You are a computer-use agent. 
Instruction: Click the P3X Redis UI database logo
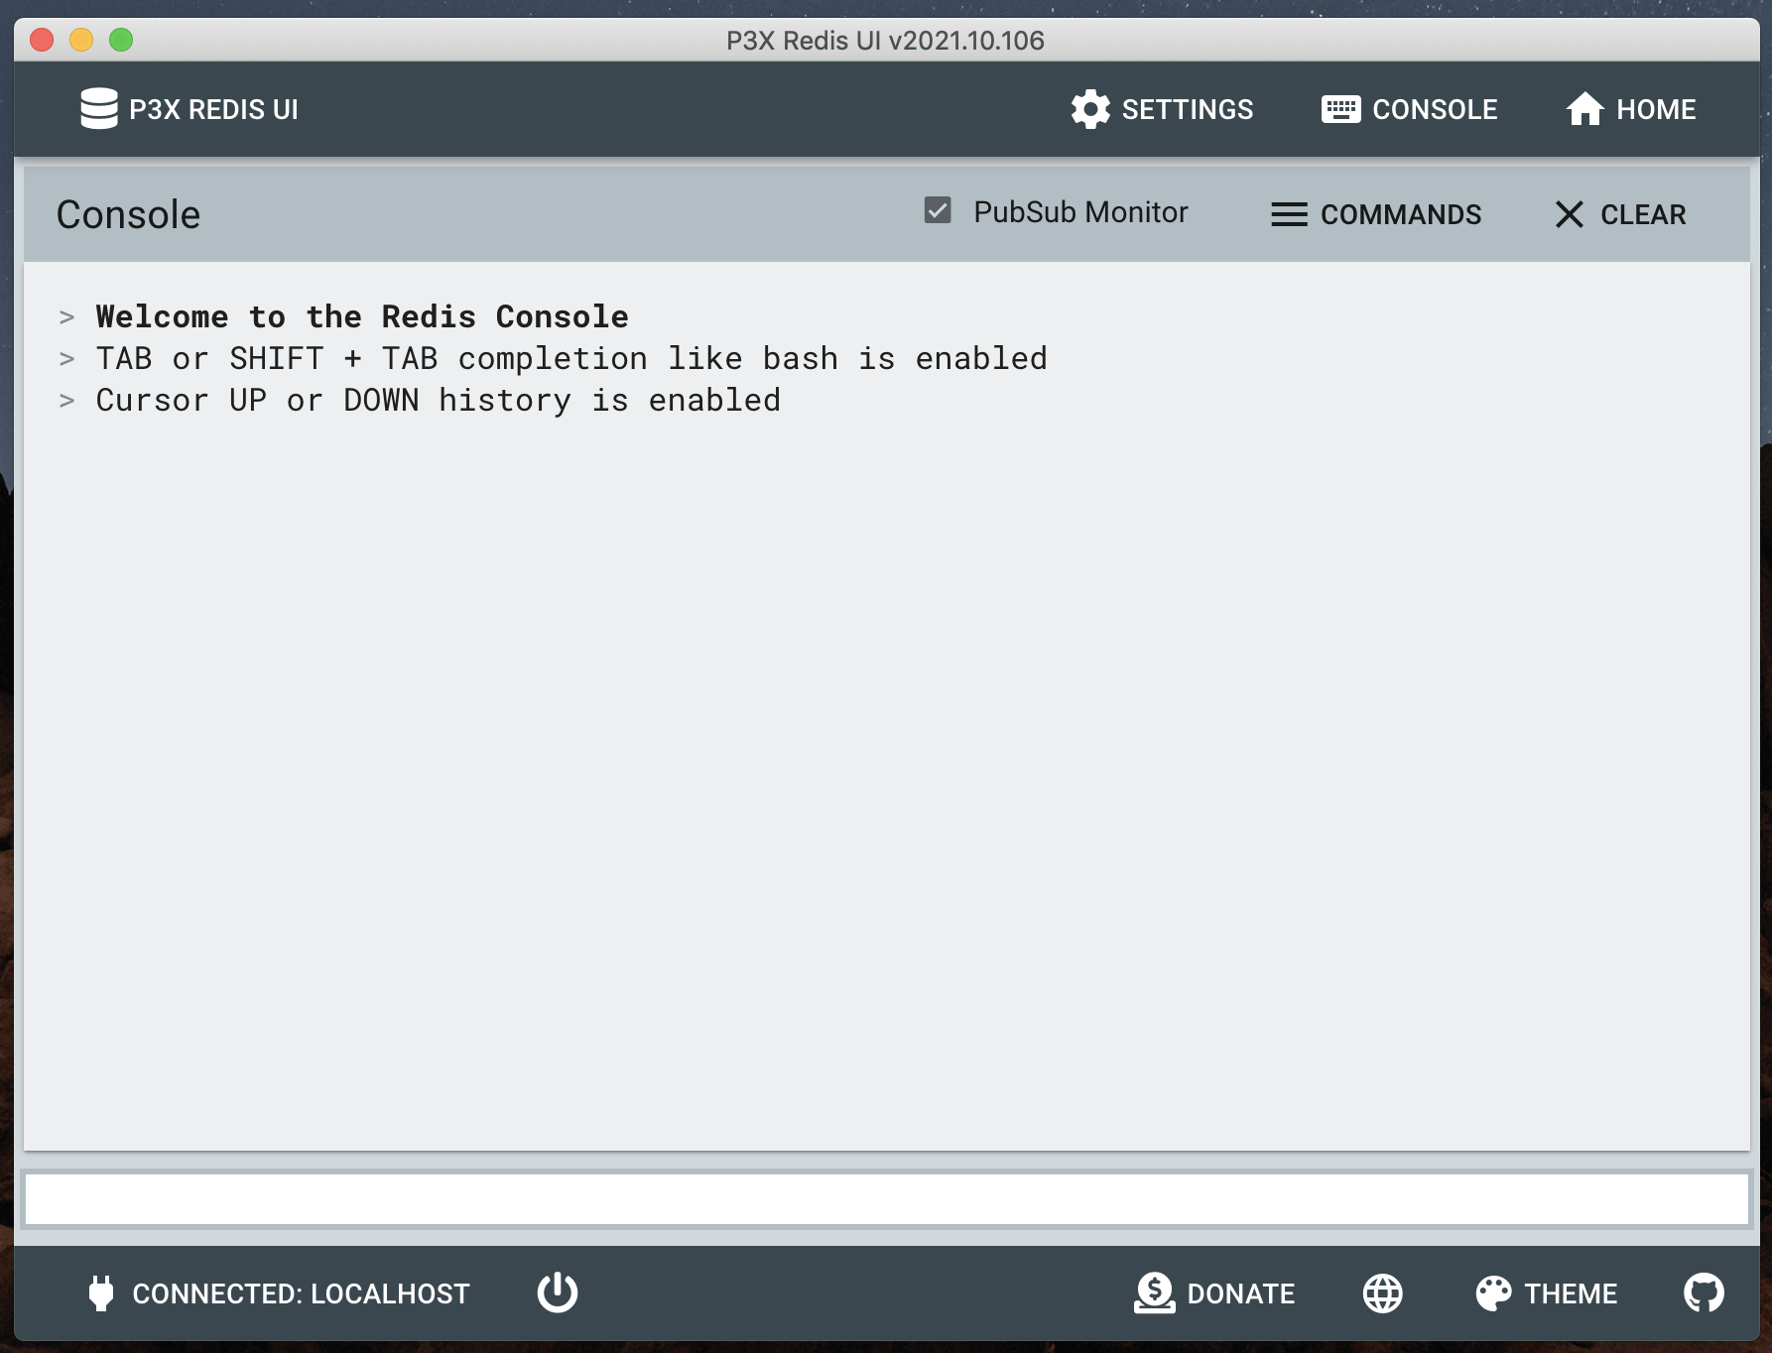[x=98, y=108]
